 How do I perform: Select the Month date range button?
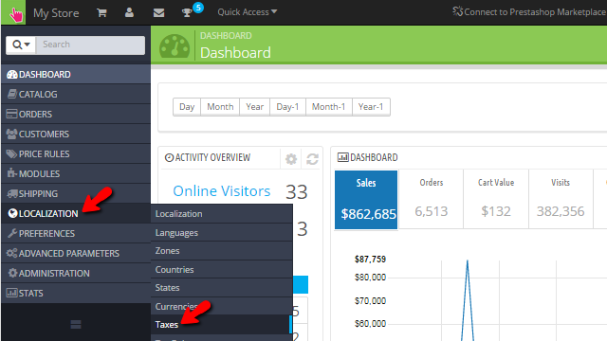pyautogui.click(x=220, y=107)
